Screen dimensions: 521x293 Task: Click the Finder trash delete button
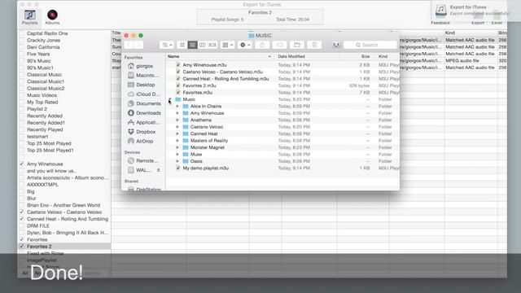point(314,45)
